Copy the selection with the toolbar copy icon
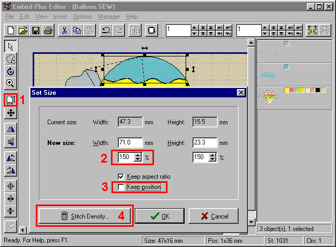The image size is (336, 247). click(77, 31)
